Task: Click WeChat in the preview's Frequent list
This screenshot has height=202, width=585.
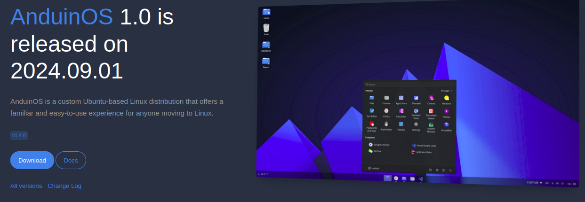Action: (x=374, y=151)
